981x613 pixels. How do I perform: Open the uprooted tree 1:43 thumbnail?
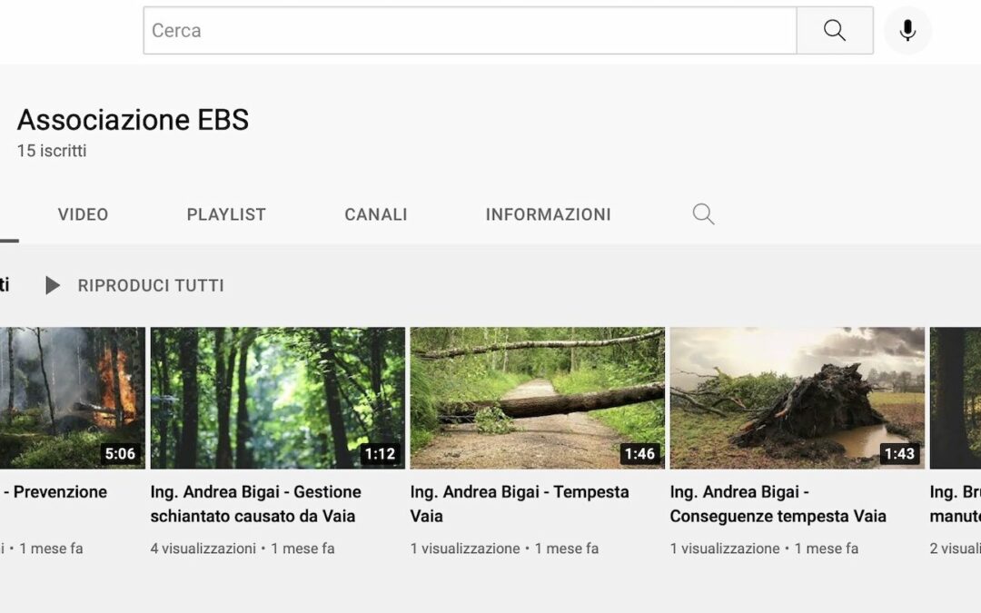pos(798,398)
